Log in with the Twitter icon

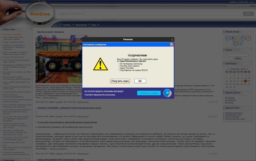click(240, 43)
